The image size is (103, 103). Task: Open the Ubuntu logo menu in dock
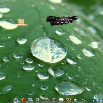(x=23, y=100)
